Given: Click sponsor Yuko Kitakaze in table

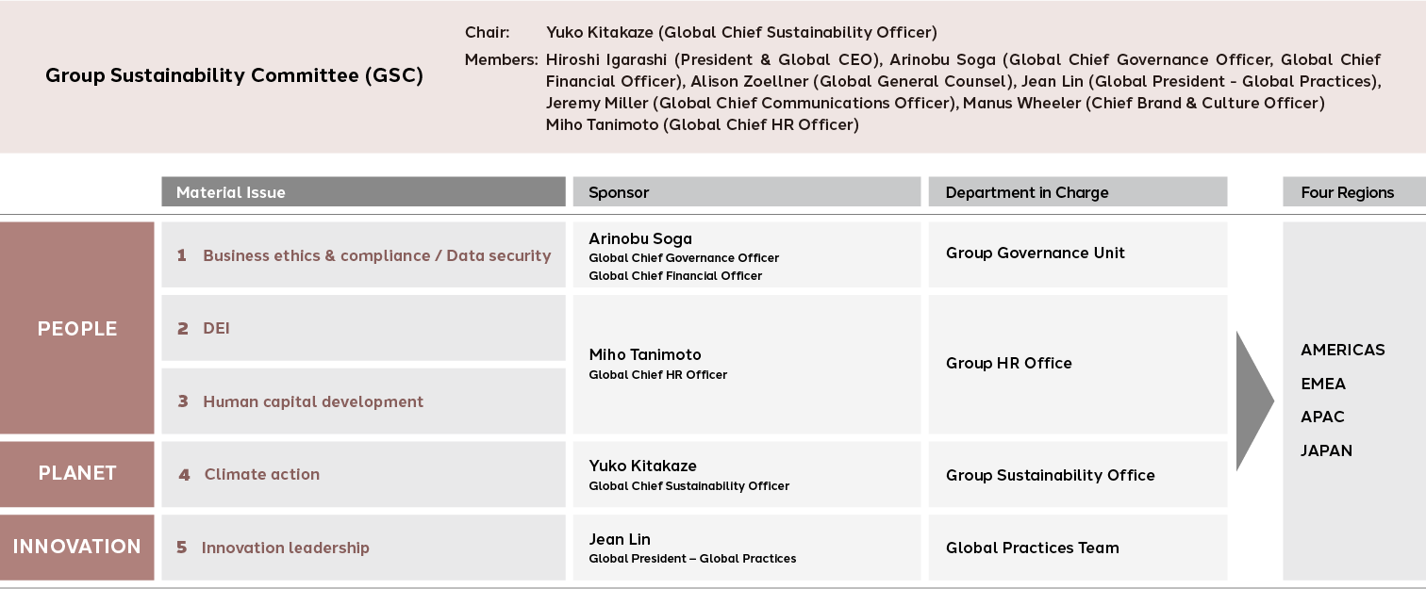Looking at the screenshot, I should (642, 466).
